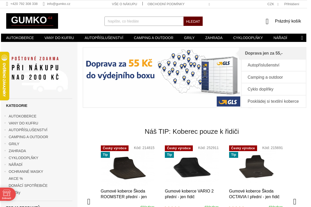Viewport: 311px width, 207px height.
Task: Click the HLEDAT search button
Action: [193, 21]
